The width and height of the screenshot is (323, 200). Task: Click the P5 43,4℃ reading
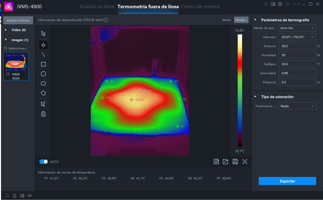tap(167, 178)
